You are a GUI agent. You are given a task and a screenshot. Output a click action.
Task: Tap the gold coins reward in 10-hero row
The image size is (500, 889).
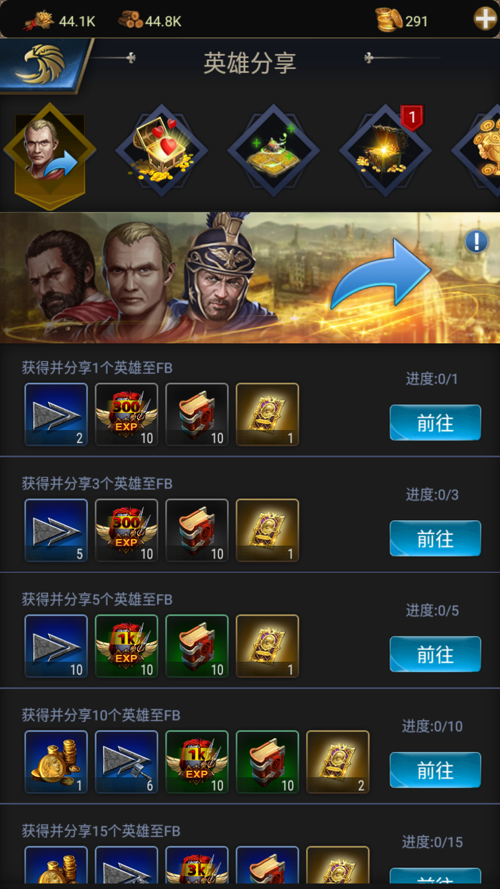coord(56,762)
